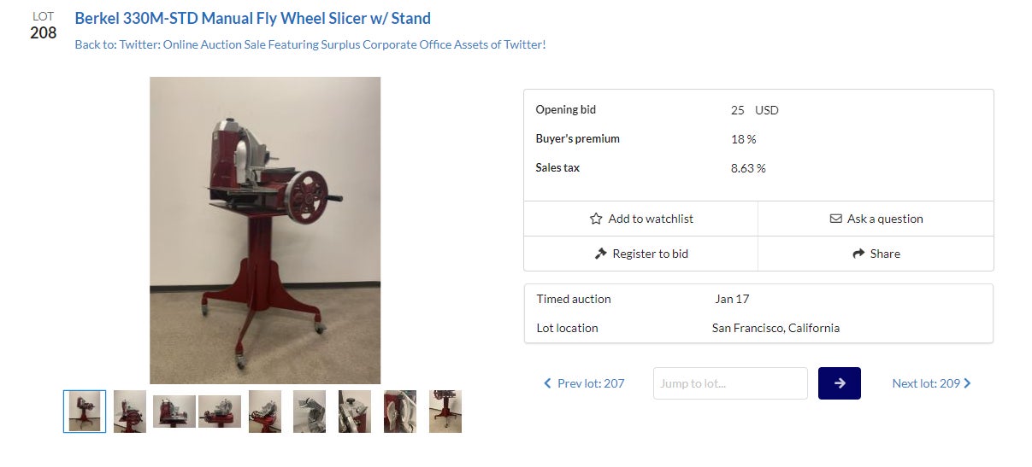Click the main slicer product photo
The height and width of the screenshot is (467, 1032).
(265, 231)
